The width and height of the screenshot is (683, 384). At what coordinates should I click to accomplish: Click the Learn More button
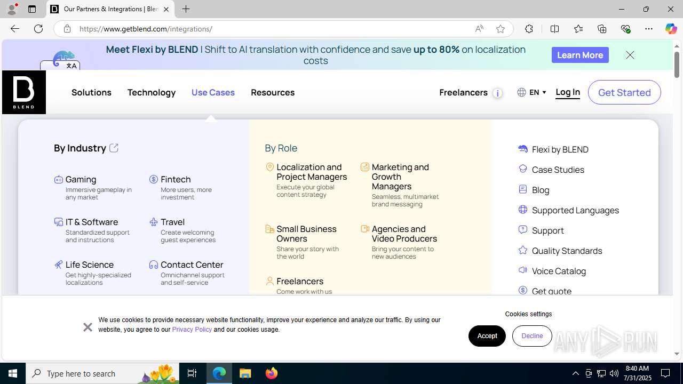580,55
